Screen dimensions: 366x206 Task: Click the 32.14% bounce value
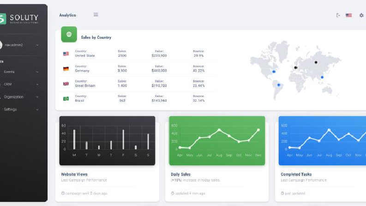(198, 100)
